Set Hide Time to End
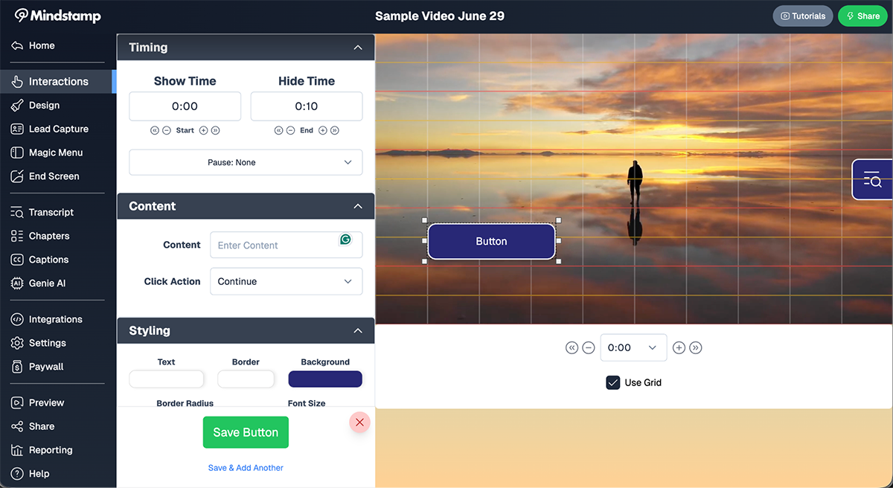Screen dimensions: 893x488 coord(307,130)
